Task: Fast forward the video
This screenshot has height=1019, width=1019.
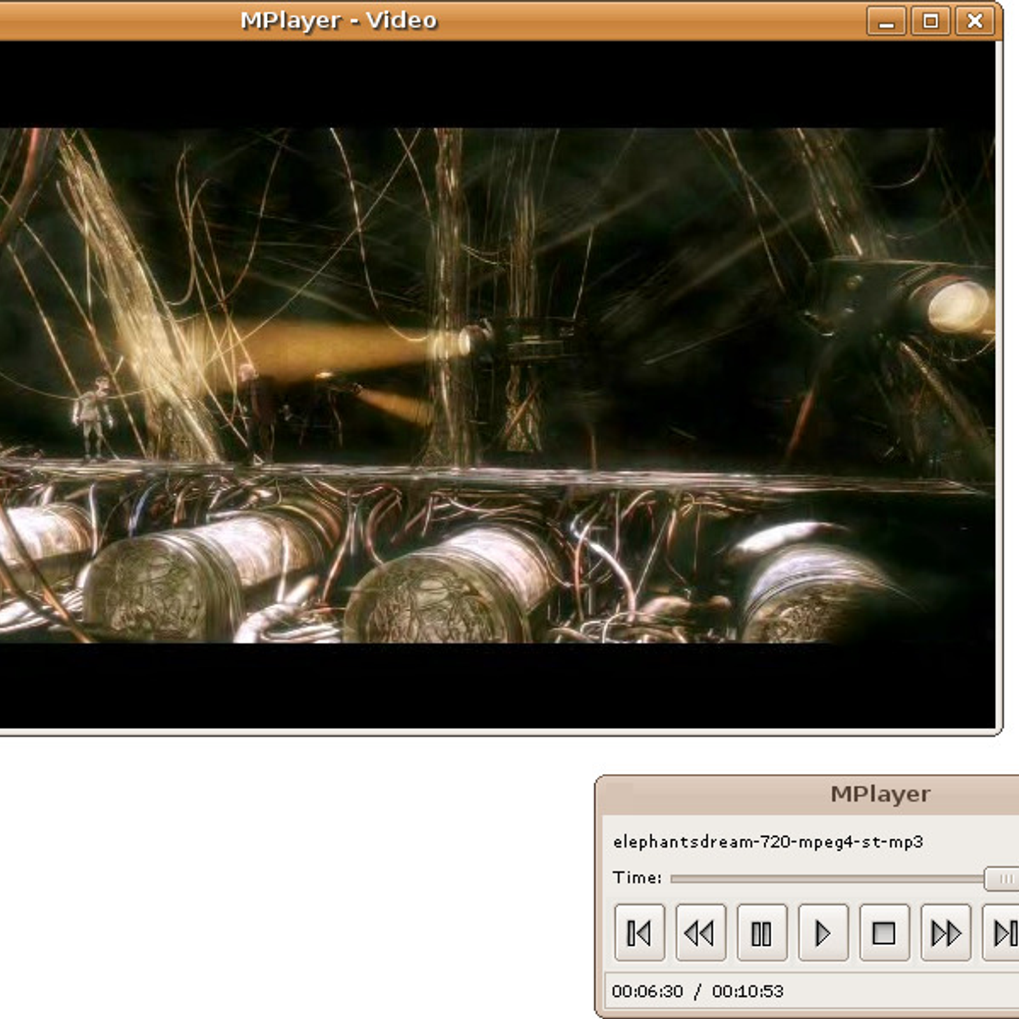Action: point(946,933)
